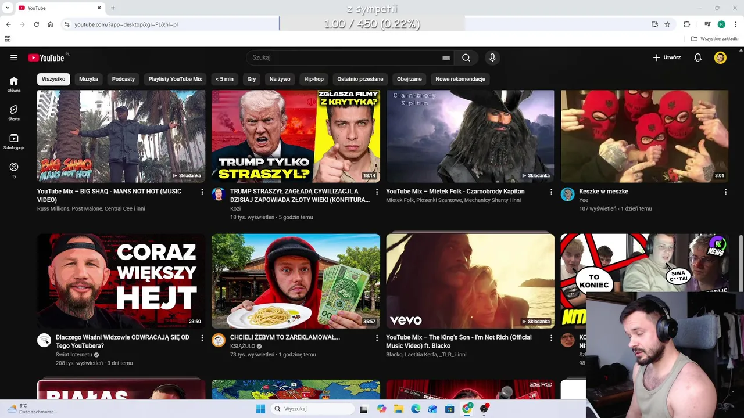Screen dimensions: 744x418
Task: Select the Muzyka filter chip
Action: [89, 79]
